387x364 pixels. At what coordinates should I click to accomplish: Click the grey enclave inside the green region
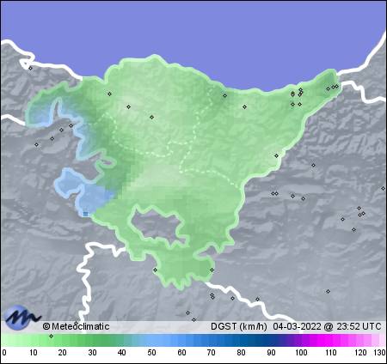[x=157, y=226]
